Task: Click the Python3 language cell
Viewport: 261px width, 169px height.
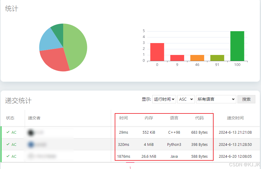Action: tap(174, 144)
